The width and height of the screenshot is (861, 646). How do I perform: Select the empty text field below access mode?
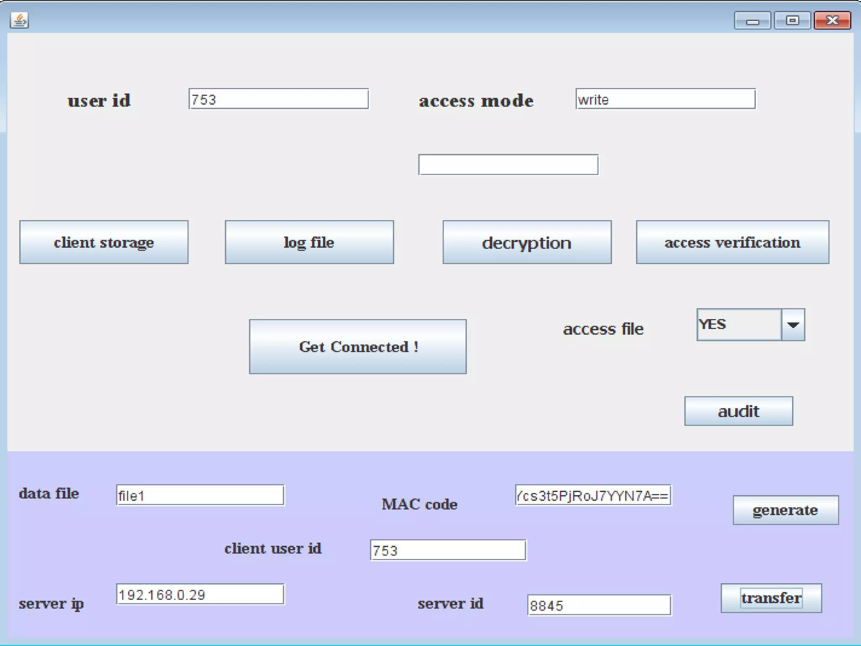pos(508,164)
